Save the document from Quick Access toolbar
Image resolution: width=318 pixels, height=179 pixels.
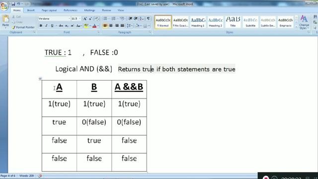[x=13, y=4]
